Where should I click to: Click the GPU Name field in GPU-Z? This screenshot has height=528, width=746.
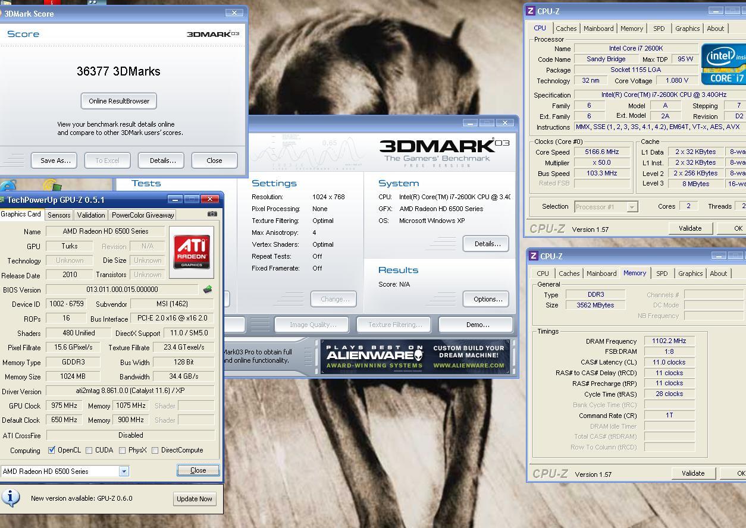(x=106, y=231)
